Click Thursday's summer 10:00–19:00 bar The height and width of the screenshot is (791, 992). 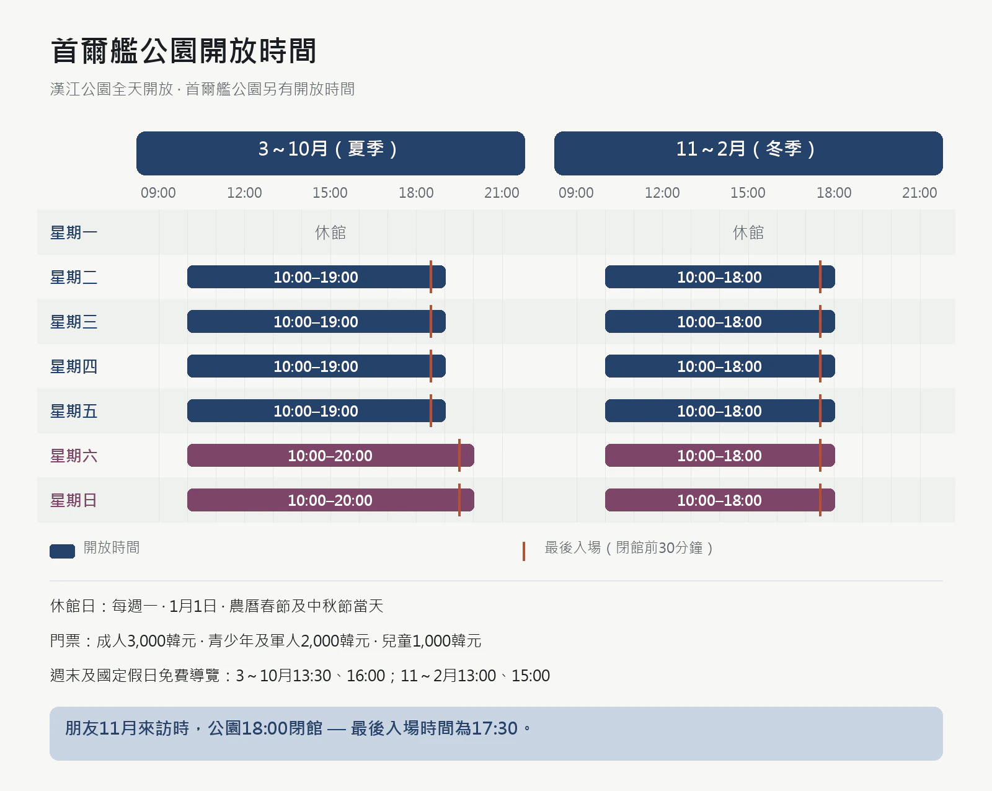click(316, 366)
